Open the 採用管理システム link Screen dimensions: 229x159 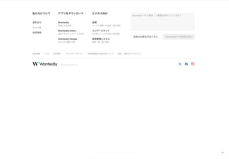tap(101, 39)
